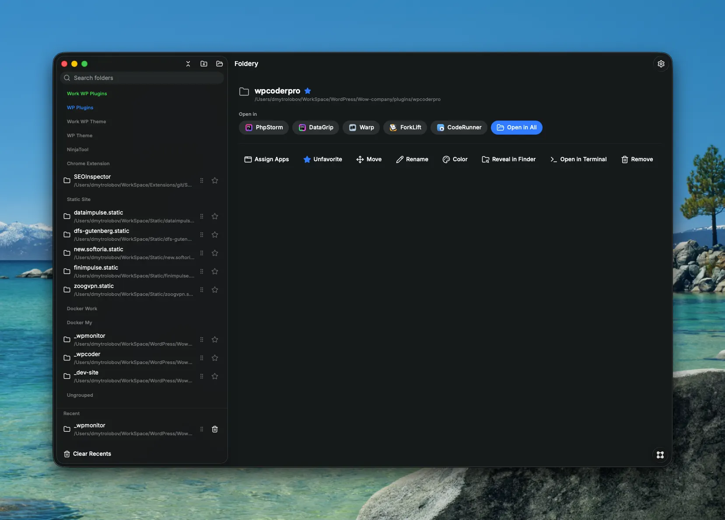Open wpcoderpro in DataGrip
This screenshot has width=725, height=520.
pos(315,128)
